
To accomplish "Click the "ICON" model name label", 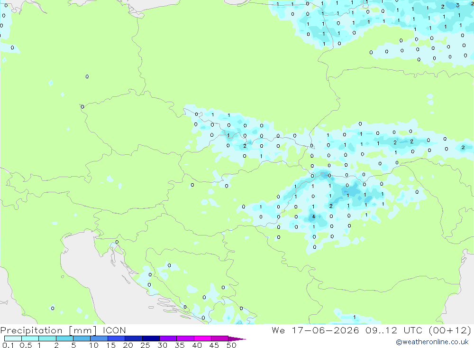I will [114, 330].
